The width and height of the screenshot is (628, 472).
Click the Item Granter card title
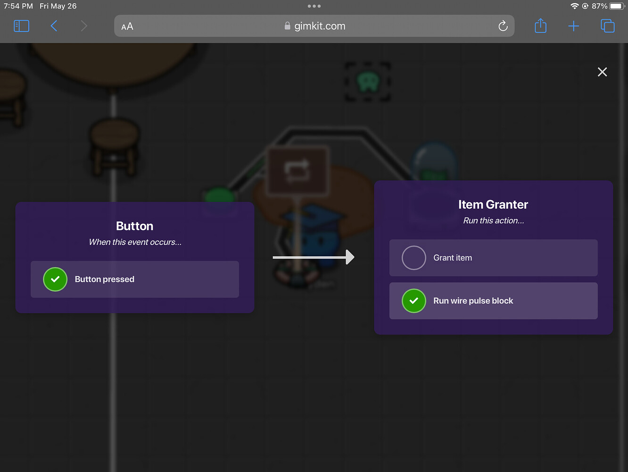[493, 204]
